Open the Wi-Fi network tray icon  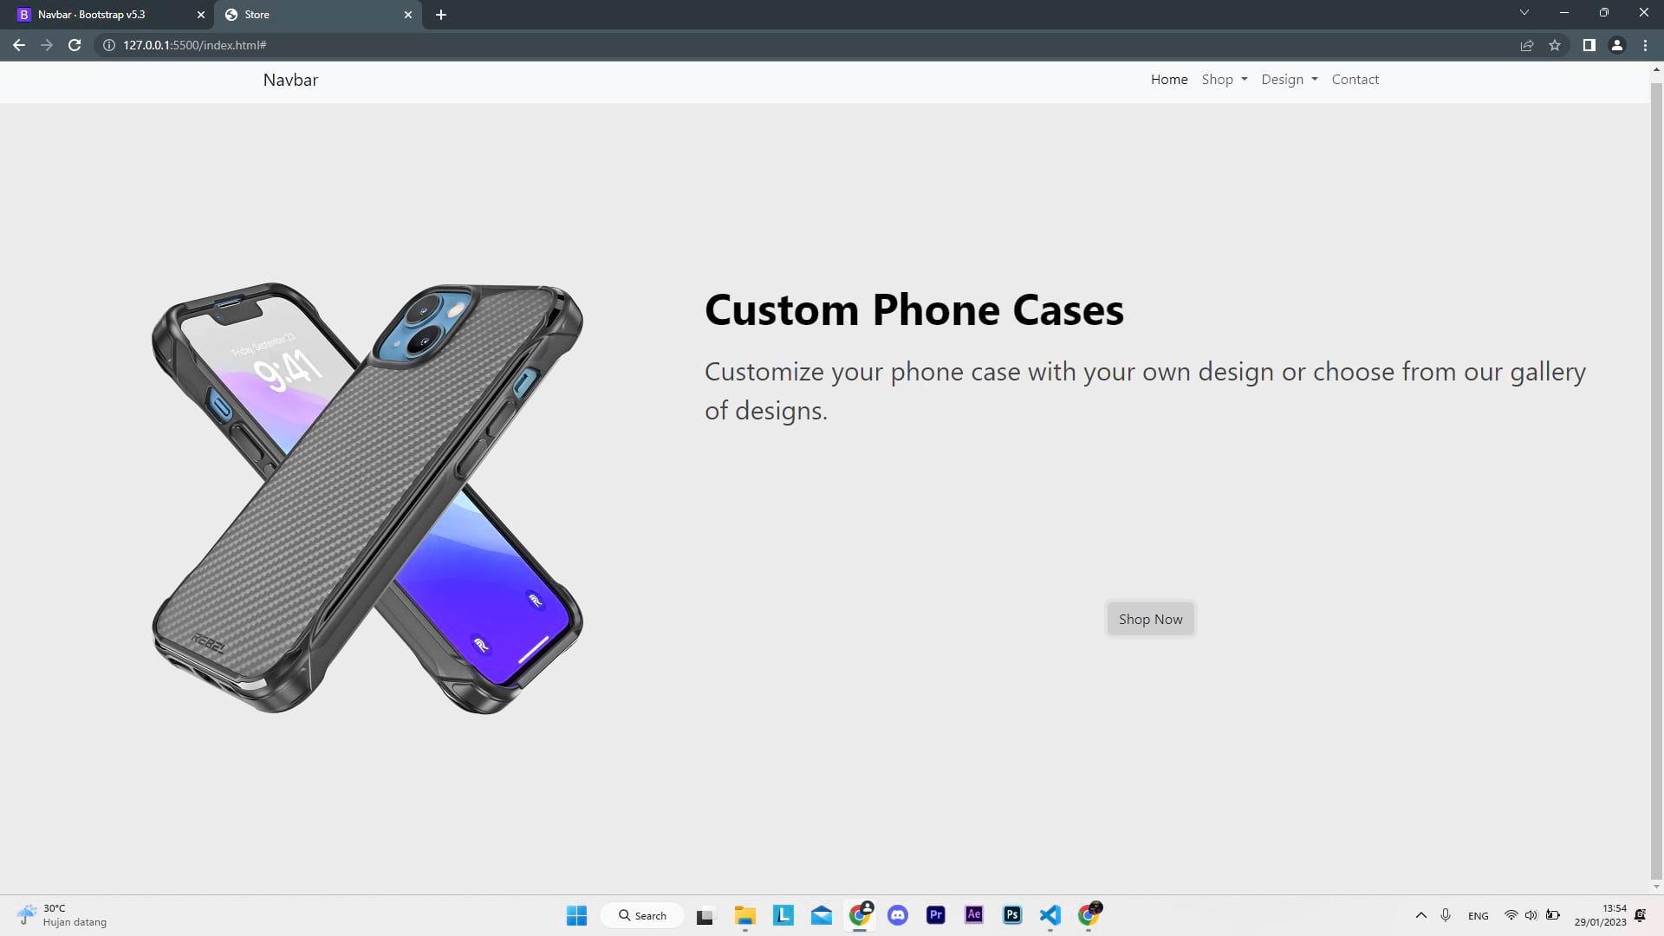[1511, 915]
